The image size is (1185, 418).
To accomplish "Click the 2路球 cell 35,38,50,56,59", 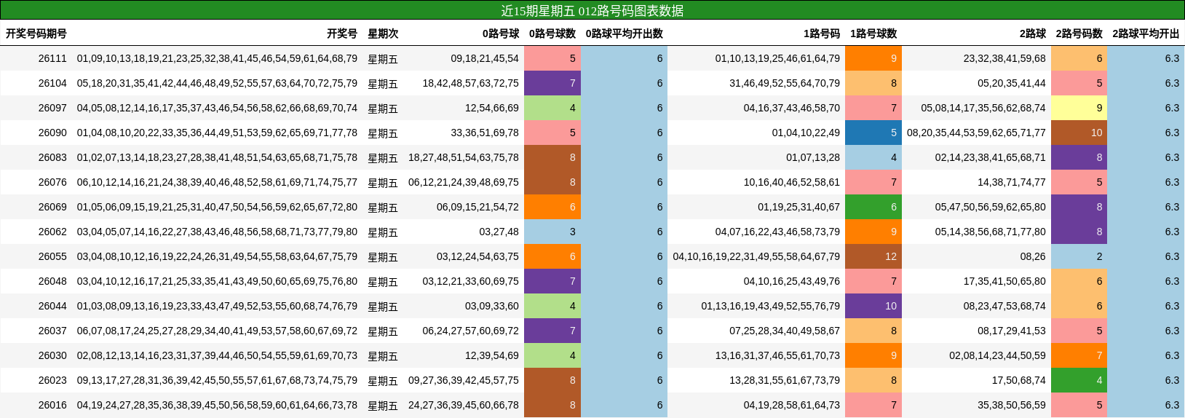I will pos(1012,405).
